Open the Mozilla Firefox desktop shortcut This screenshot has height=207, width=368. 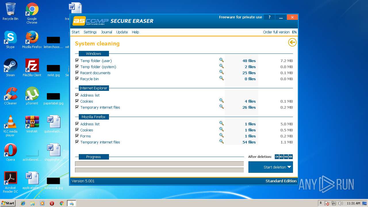(32, 40)
